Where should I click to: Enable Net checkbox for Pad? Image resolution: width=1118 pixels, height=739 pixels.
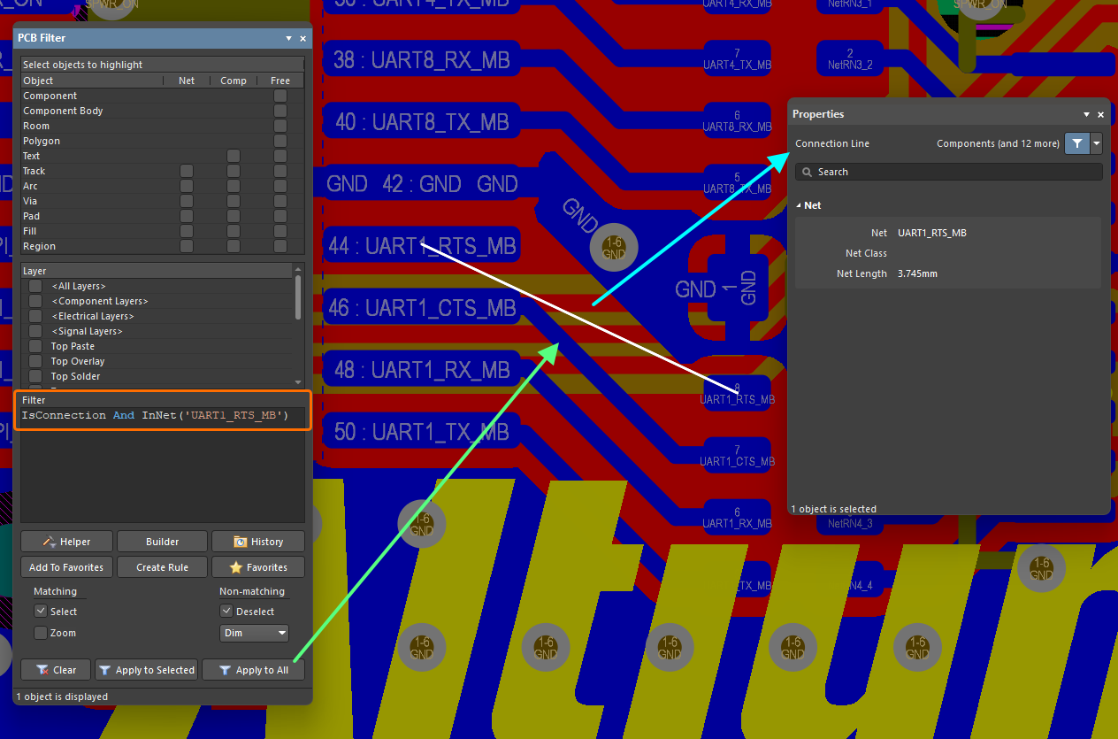[x=187, y=216]
